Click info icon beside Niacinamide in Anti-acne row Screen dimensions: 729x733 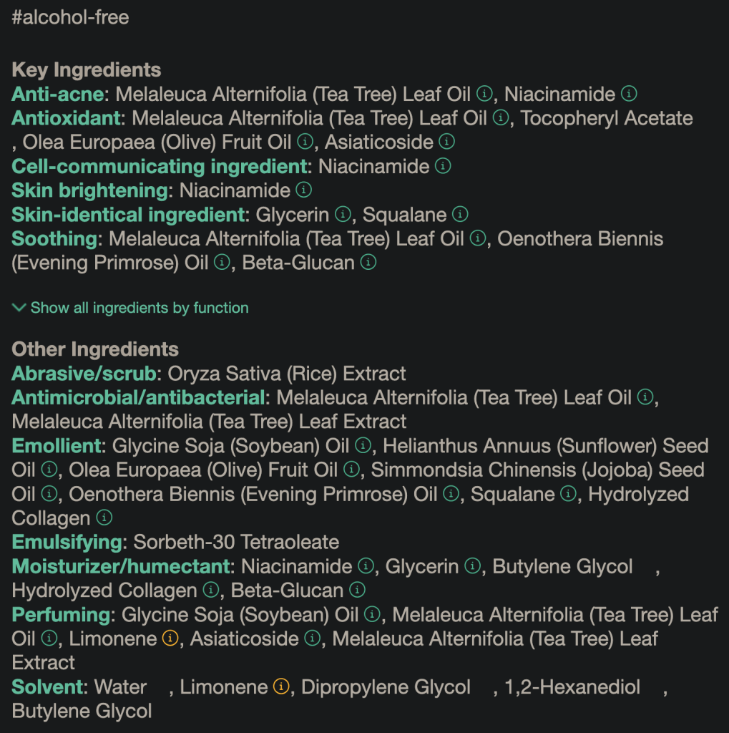629,94
